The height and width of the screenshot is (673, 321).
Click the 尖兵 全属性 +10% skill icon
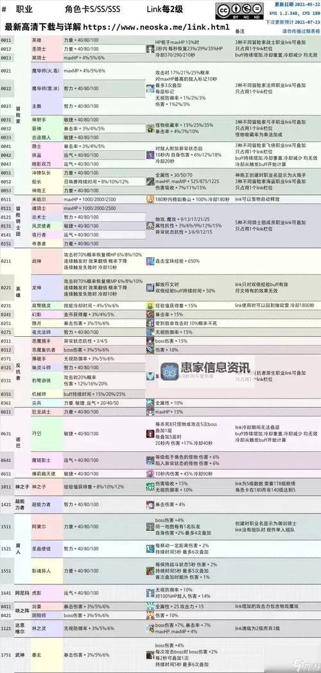coord(150,402)
